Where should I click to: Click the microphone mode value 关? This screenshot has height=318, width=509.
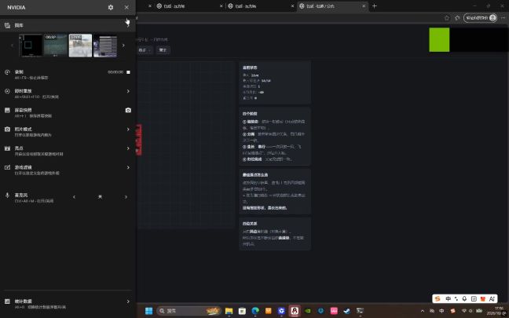pos(100,197)
